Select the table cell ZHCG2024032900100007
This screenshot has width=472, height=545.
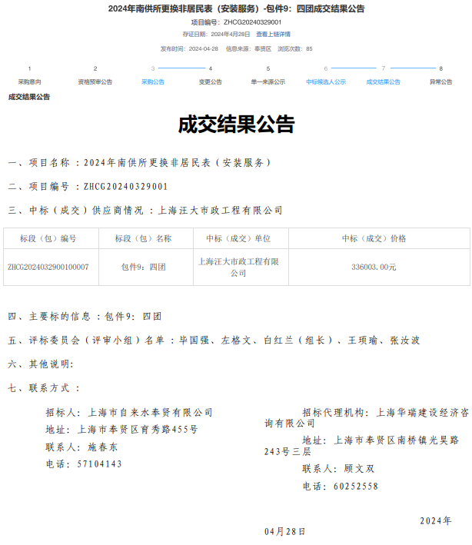click(48, 267)
